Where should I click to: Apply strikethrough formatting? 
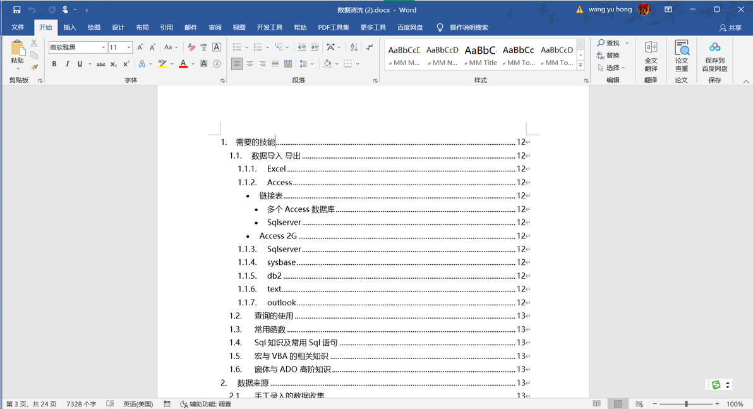[x=101, y=64]
